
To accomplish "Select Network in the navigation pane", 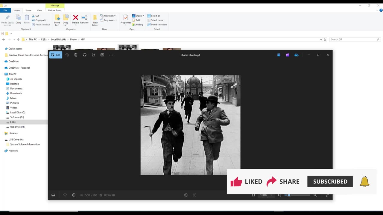I will click(11, 151).
